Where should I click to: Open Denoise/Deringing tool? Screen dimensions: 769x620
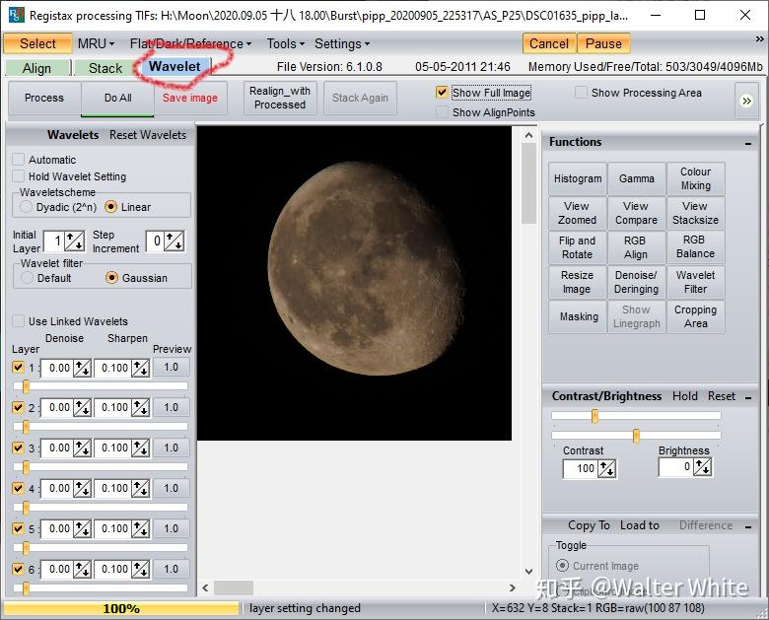pyautogui.click(x=636, y=283)
